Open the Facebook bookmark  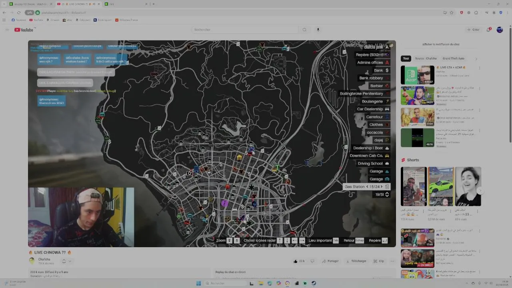click(x=19, y=20)
